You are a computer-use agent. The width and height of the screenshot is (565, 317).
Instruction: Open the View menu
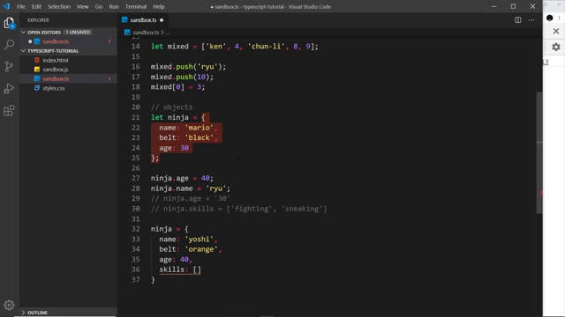(82, 6)
